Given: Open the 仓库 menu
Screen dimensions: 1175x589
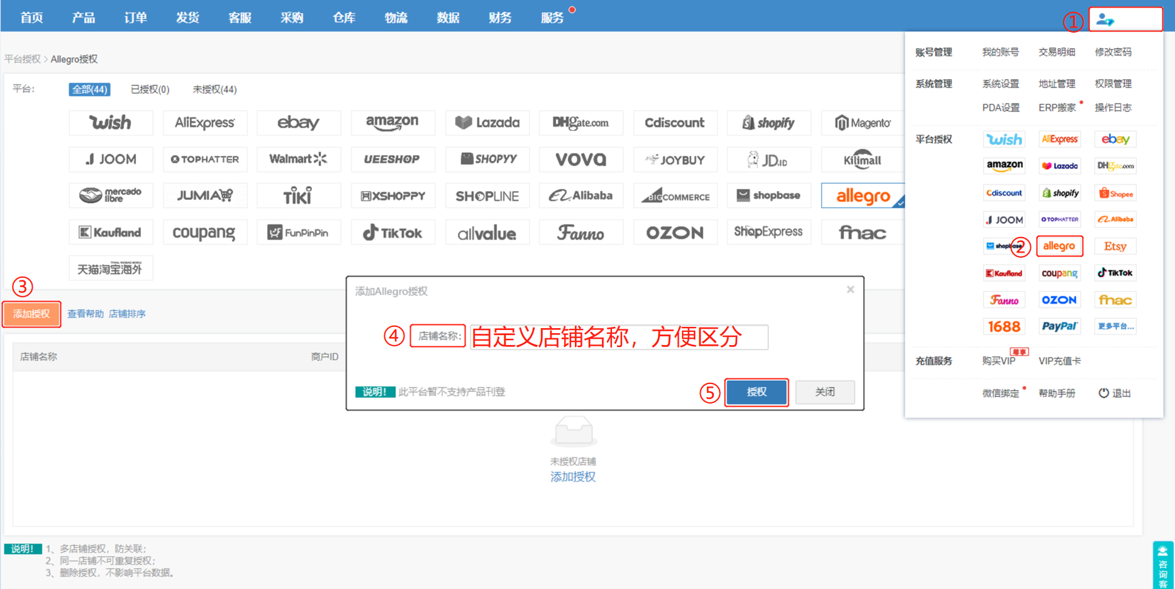Looking at the screenshot, I should (344, 18).
